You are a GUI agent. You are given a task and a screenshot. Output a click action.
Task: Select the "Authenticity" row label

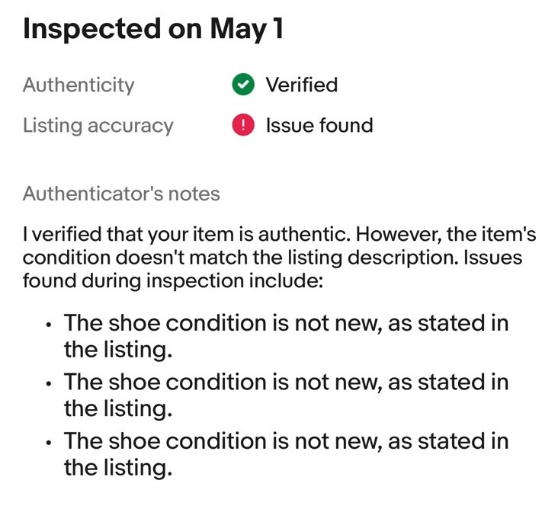(79, 85)
